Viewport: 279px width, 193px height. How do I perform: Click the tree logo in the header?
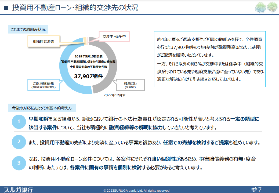(x=266, y=8)
